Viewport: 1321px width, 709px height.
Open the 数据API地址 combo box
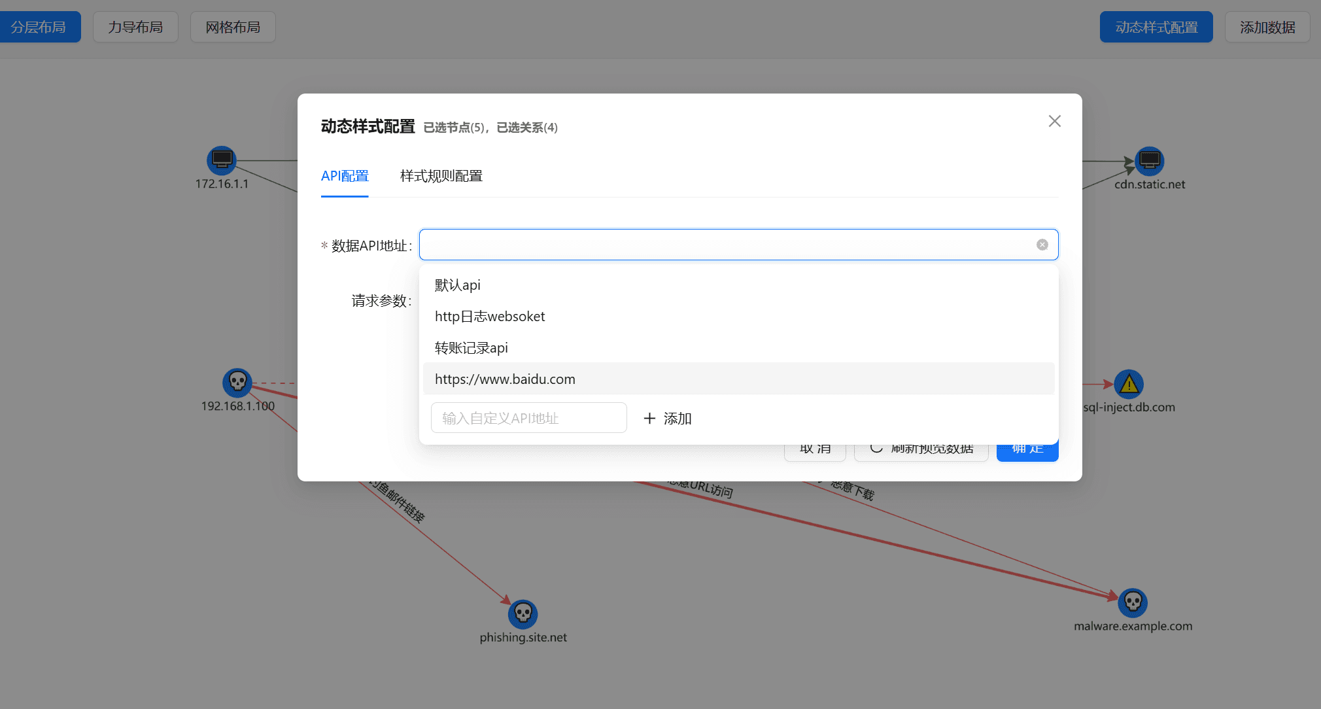738,245
